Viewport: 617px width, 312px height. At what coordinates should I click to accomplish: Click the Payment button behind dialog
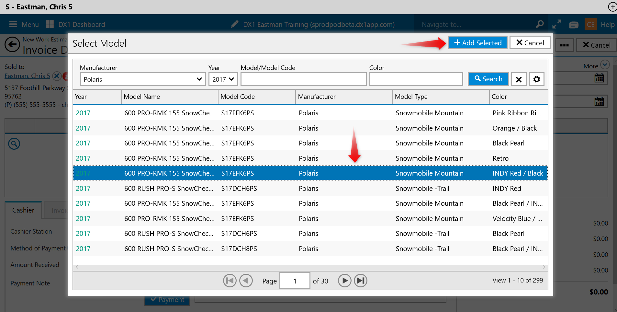[167, 300]
